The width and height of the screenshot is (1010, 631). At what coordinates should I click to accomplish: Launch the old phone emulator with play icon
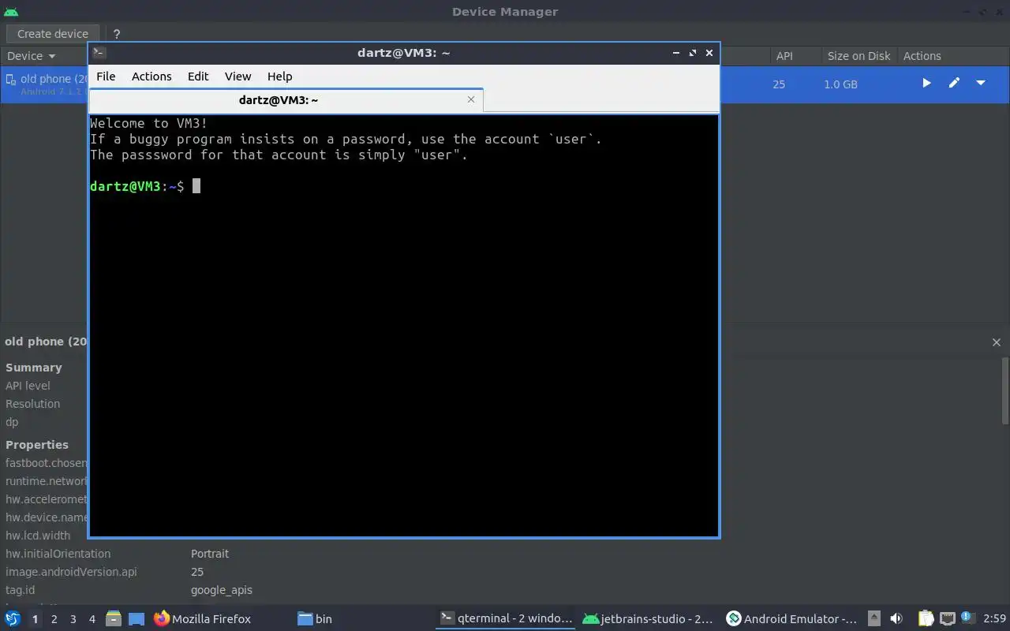click(x=926, y=83)
